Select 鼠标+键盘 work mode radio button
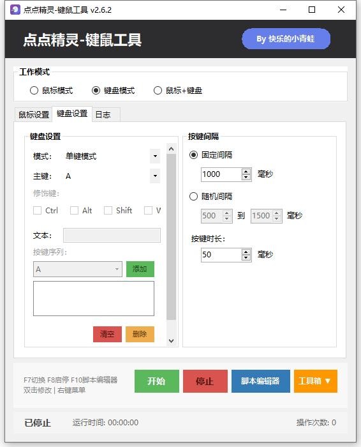This screenshot has width=361, height=447. pos(178,91)
